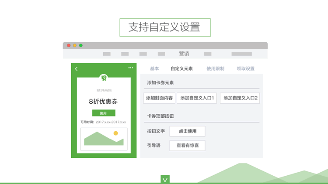Viewport: 328px width, 184px height.
Task: Click the 添加自定义入口2 button
Action: pyautogui.click(x=240, y=98)
